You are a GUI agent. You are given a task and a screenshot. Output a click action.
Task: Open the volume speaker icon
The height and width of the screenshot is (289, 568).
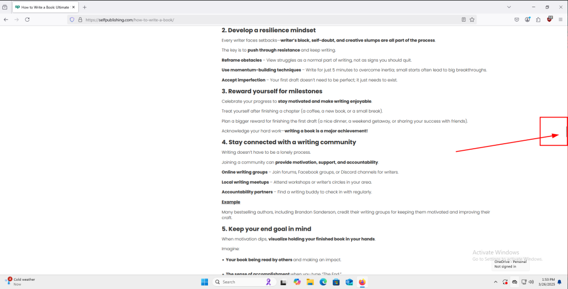click(x=531, y=282)
